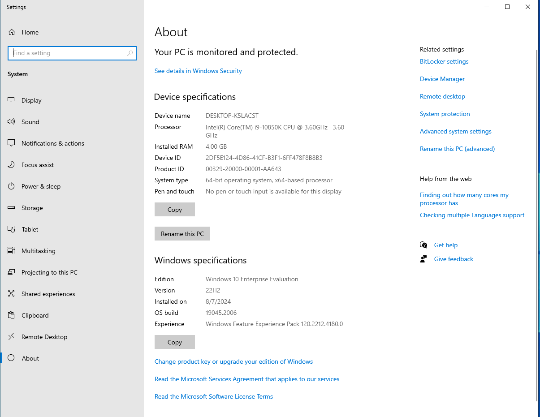Read the Microsoft Services Agreement link
The width and height of the screenshot is (540, 417).
click(x=247, y=379)
